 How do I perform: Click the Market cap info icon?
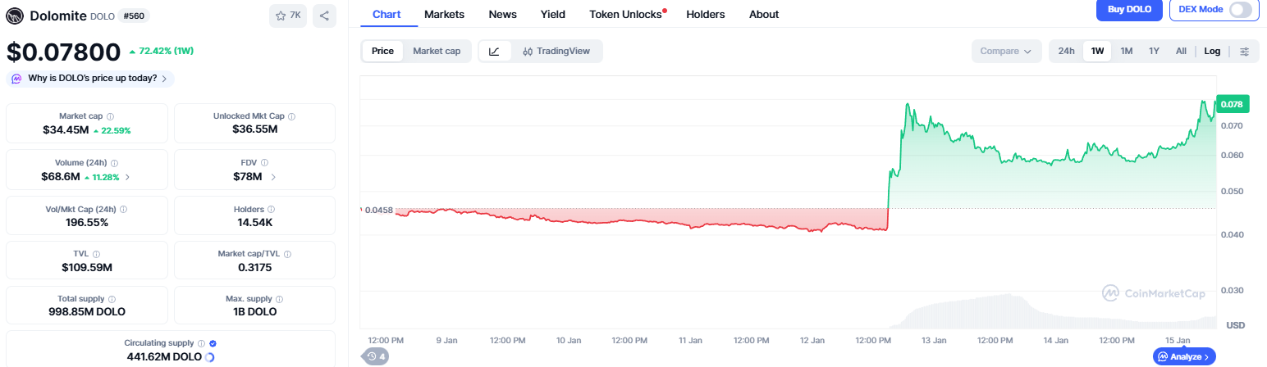click(x=111, y=116)
